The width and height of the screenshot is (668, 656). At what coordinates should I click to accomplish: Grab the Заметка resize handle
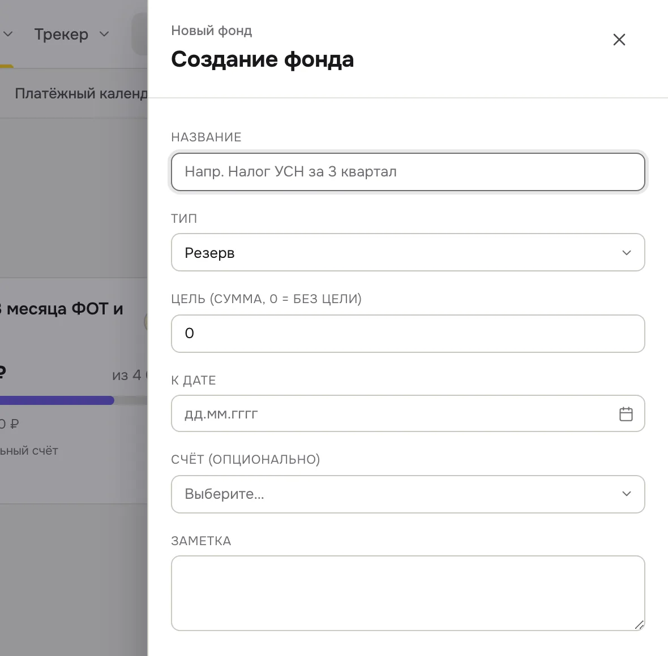point(639,625)
